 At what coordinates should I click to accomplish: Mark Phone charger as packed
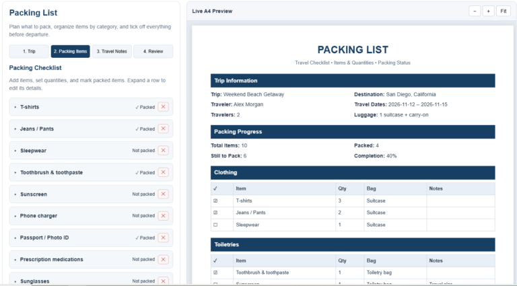point(143,216)
